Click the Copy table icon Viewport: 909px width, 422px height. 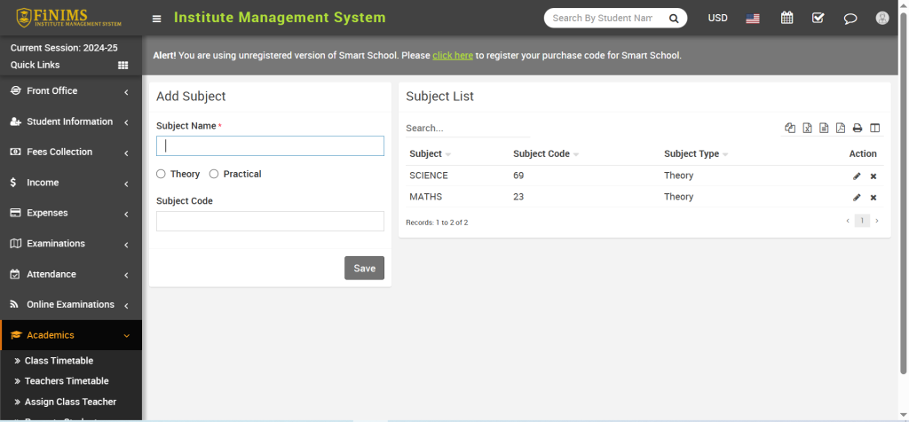coord(790,129)
